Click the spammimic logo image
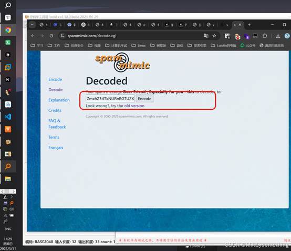Image resolution: width=291 pixels, height=251 pixels. [122, 62]
